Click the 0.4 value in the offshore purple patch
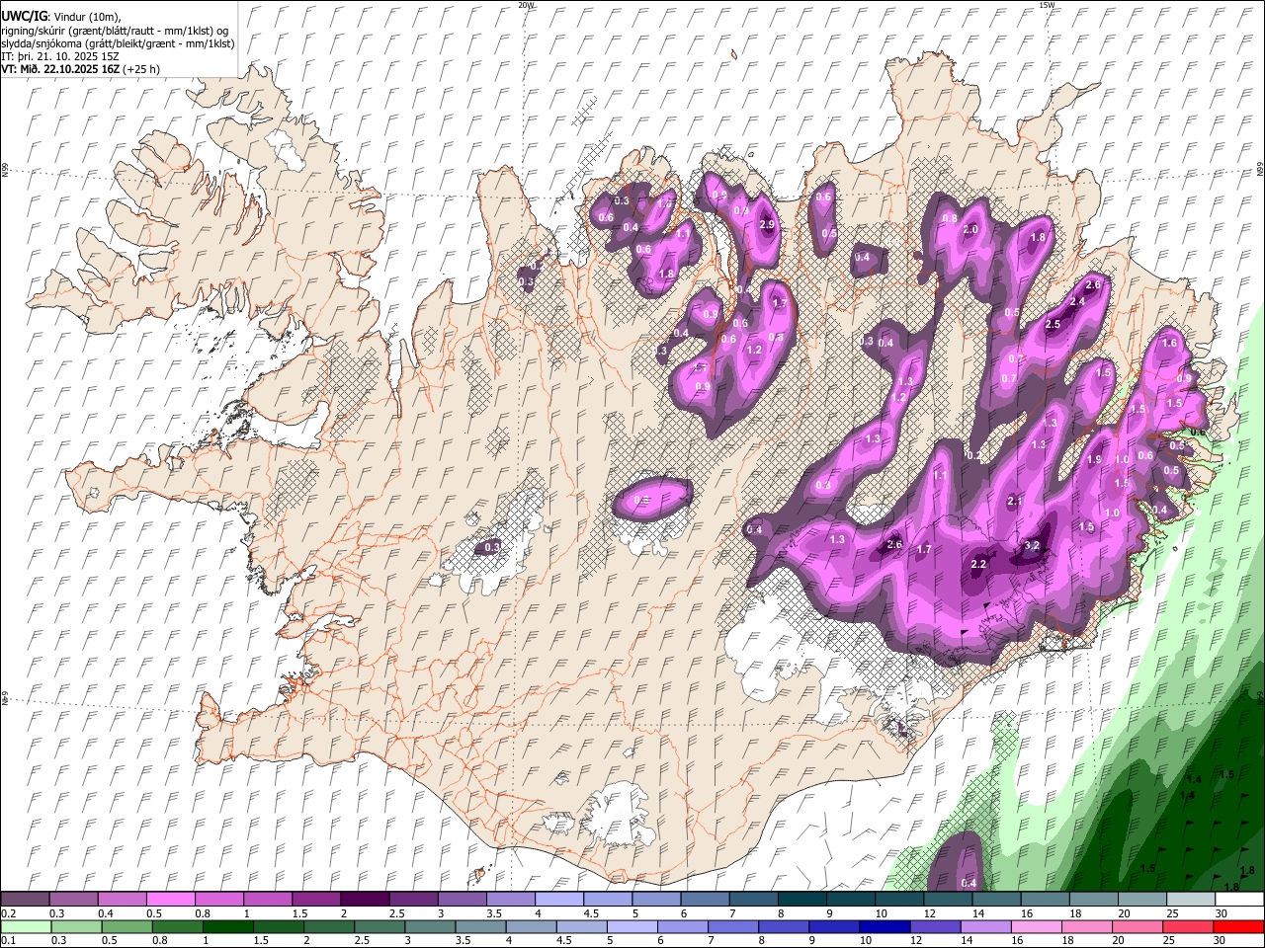The image size is (1265, 948). click(970, 883)
